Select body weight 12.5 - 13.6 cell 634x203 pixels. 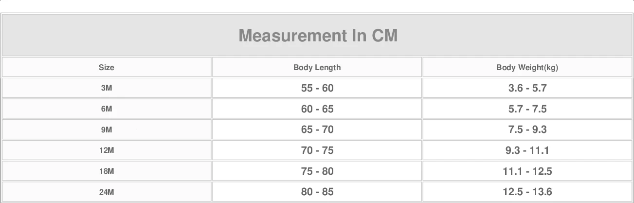coord(527,192)
